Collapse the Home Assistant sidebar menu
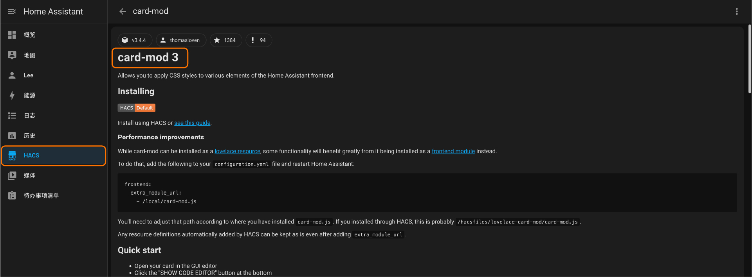Viewport: 752px width, 277px height. click(12, 11)
